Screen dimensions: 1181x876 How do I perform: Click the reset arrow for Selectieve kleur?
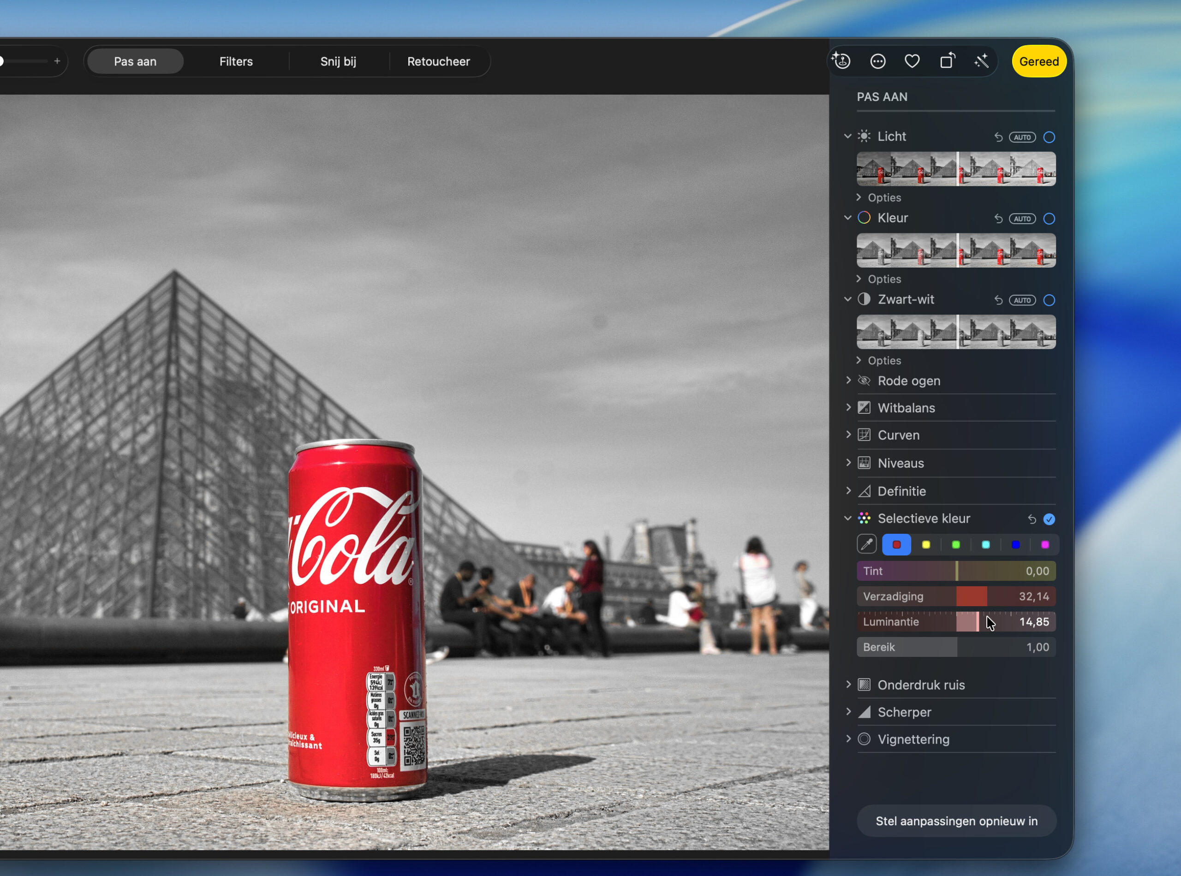(1032, 519)
